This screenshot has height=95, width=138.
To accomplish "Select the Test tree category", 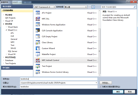I will point(12,45).
